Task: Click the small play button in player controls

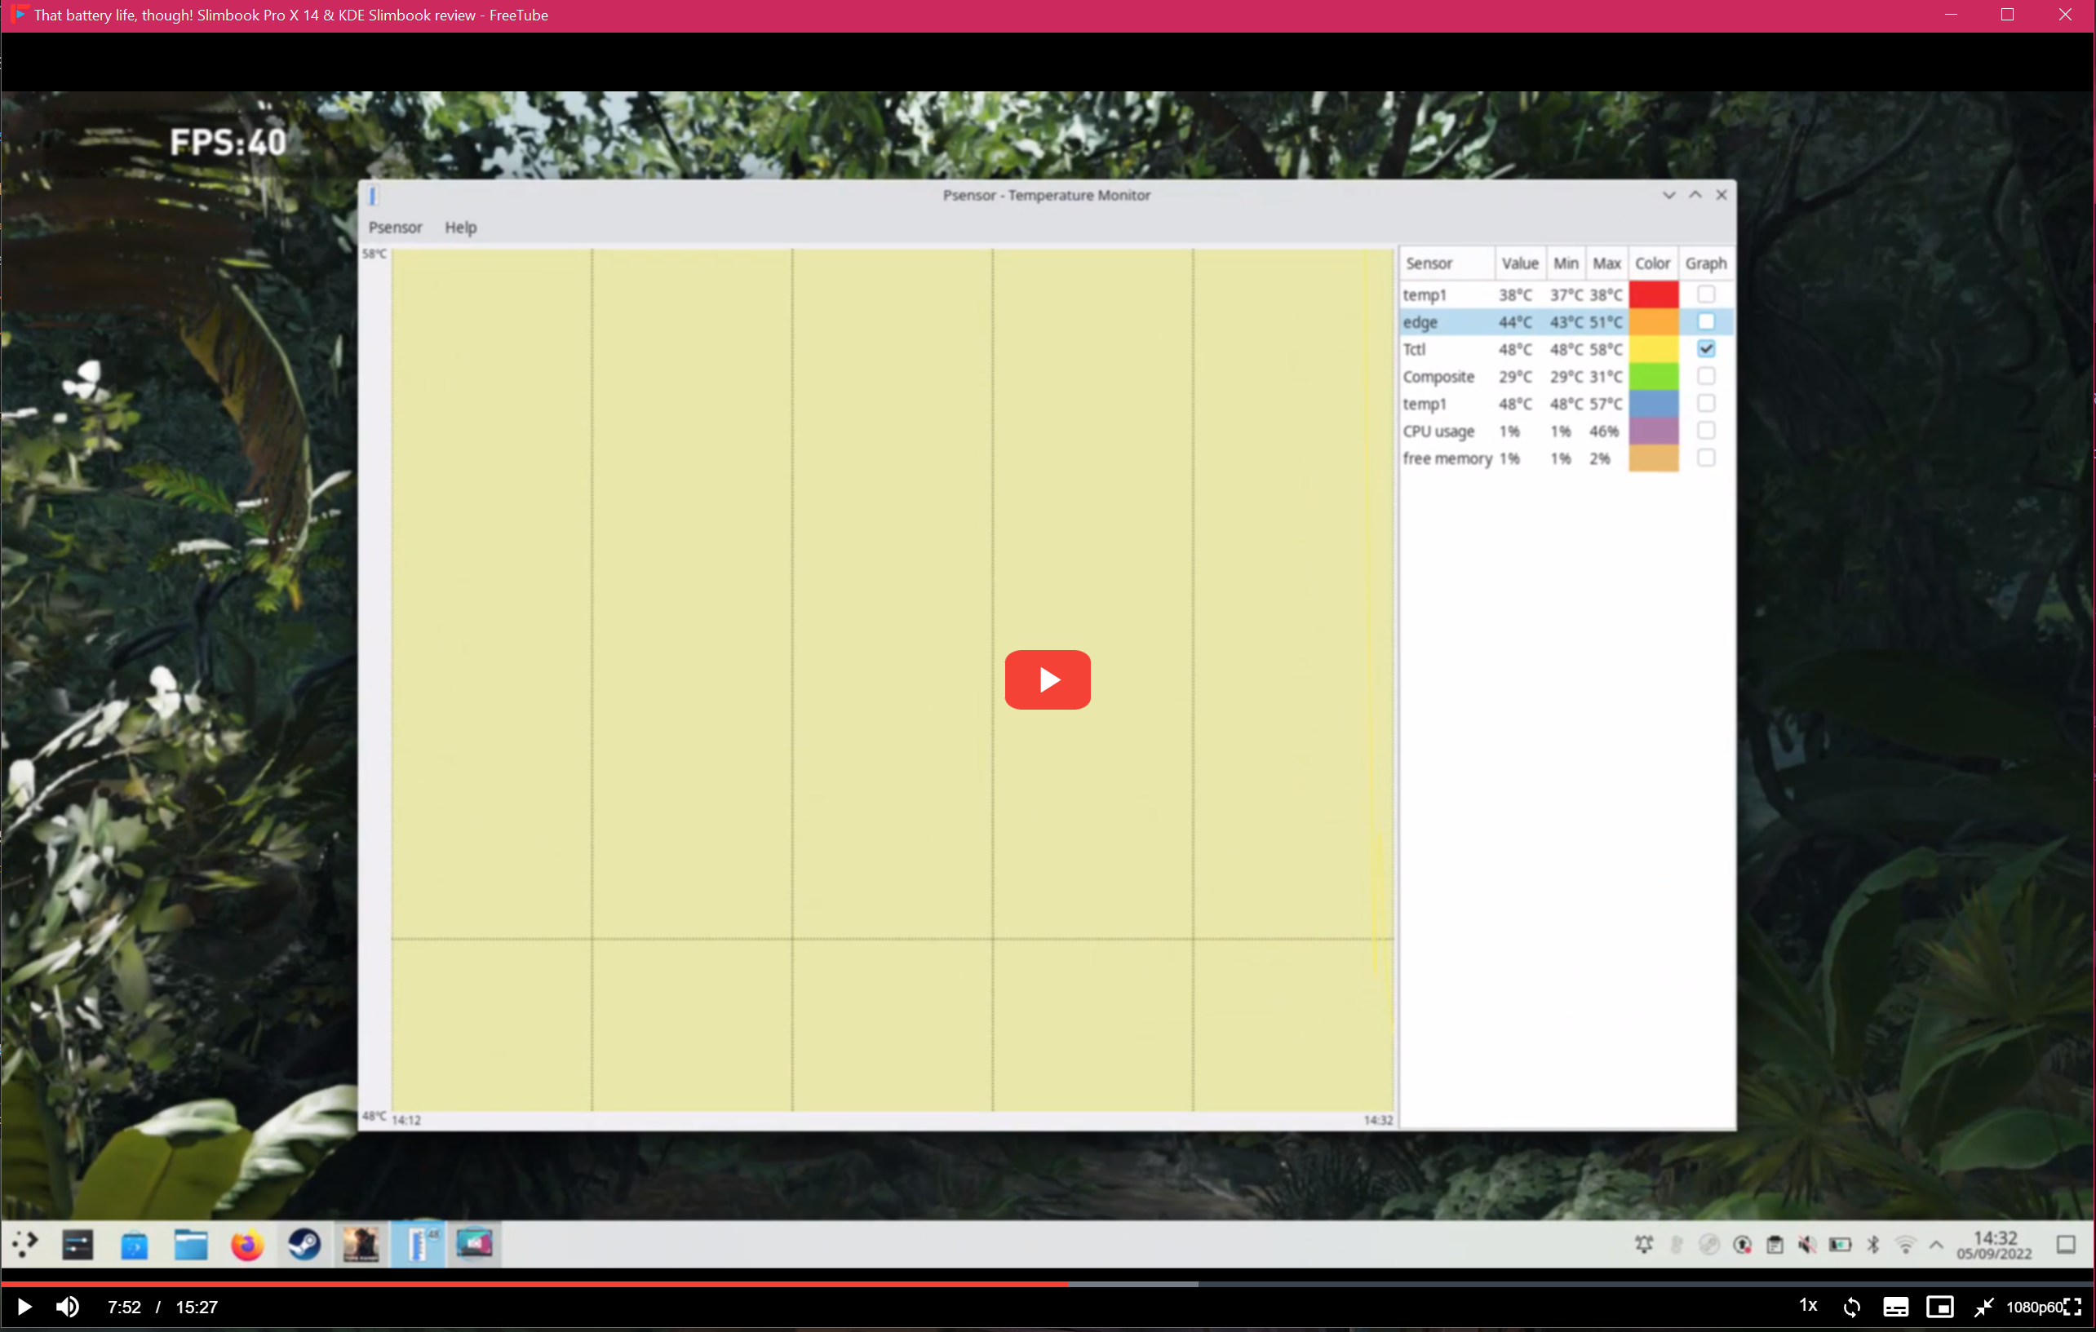Action: point(24,1307)
